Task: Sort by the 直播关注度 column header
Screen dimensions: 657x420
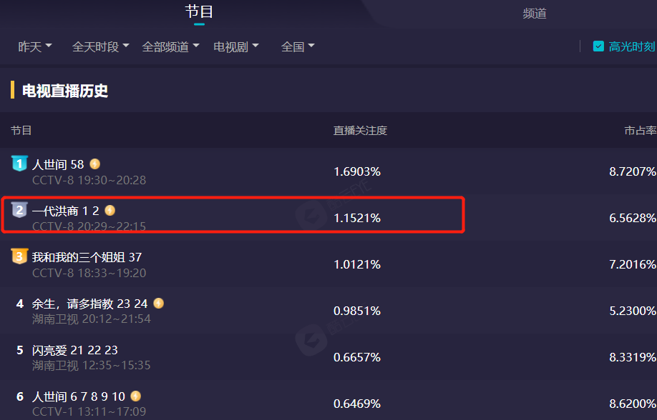Action: 360,131
